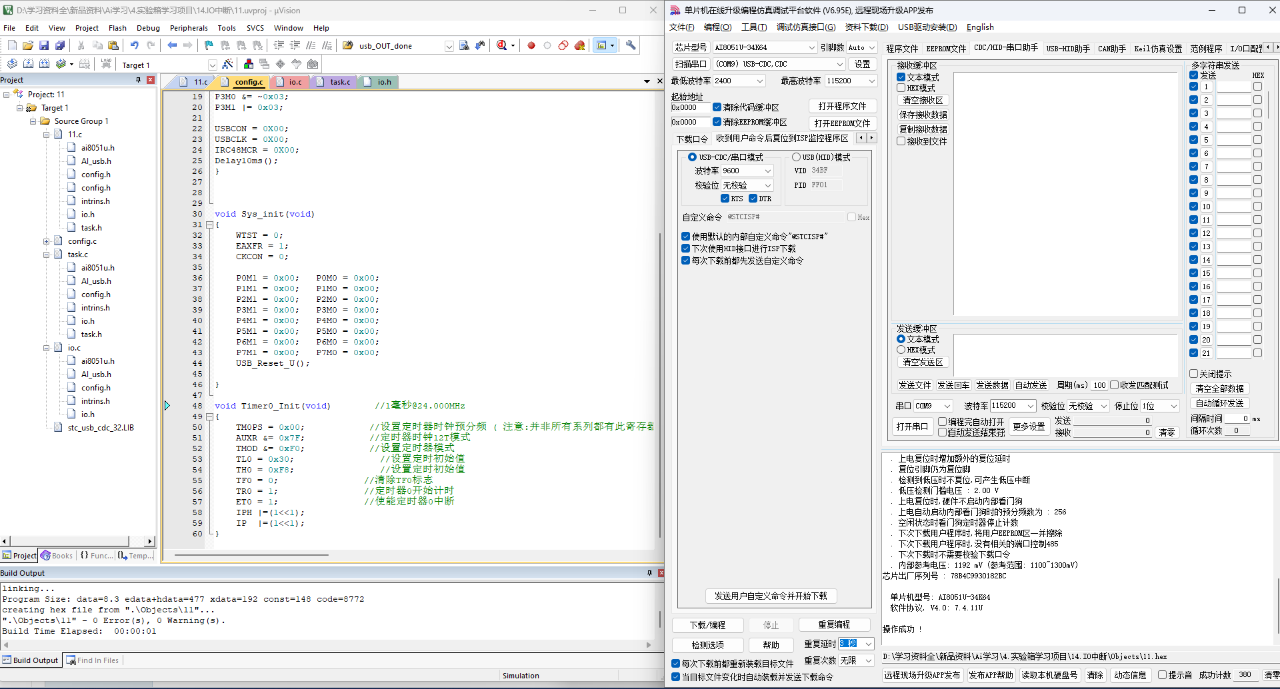Translate the current file using the toolbar icon

pos(12,64)
